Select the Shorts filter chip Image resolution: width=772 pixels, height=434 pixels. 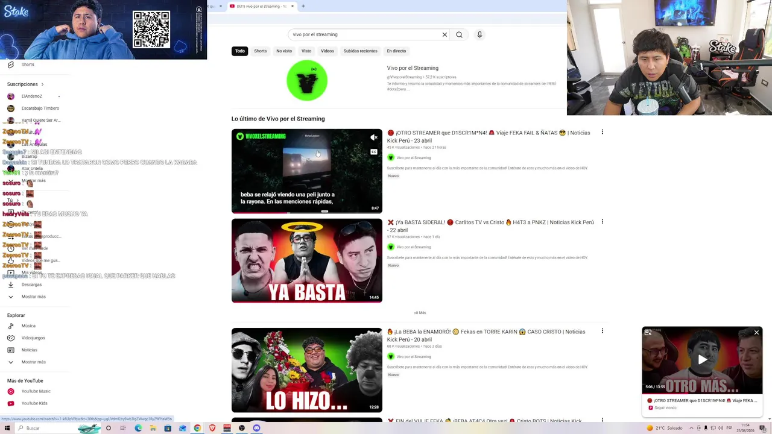pos(261,51)
